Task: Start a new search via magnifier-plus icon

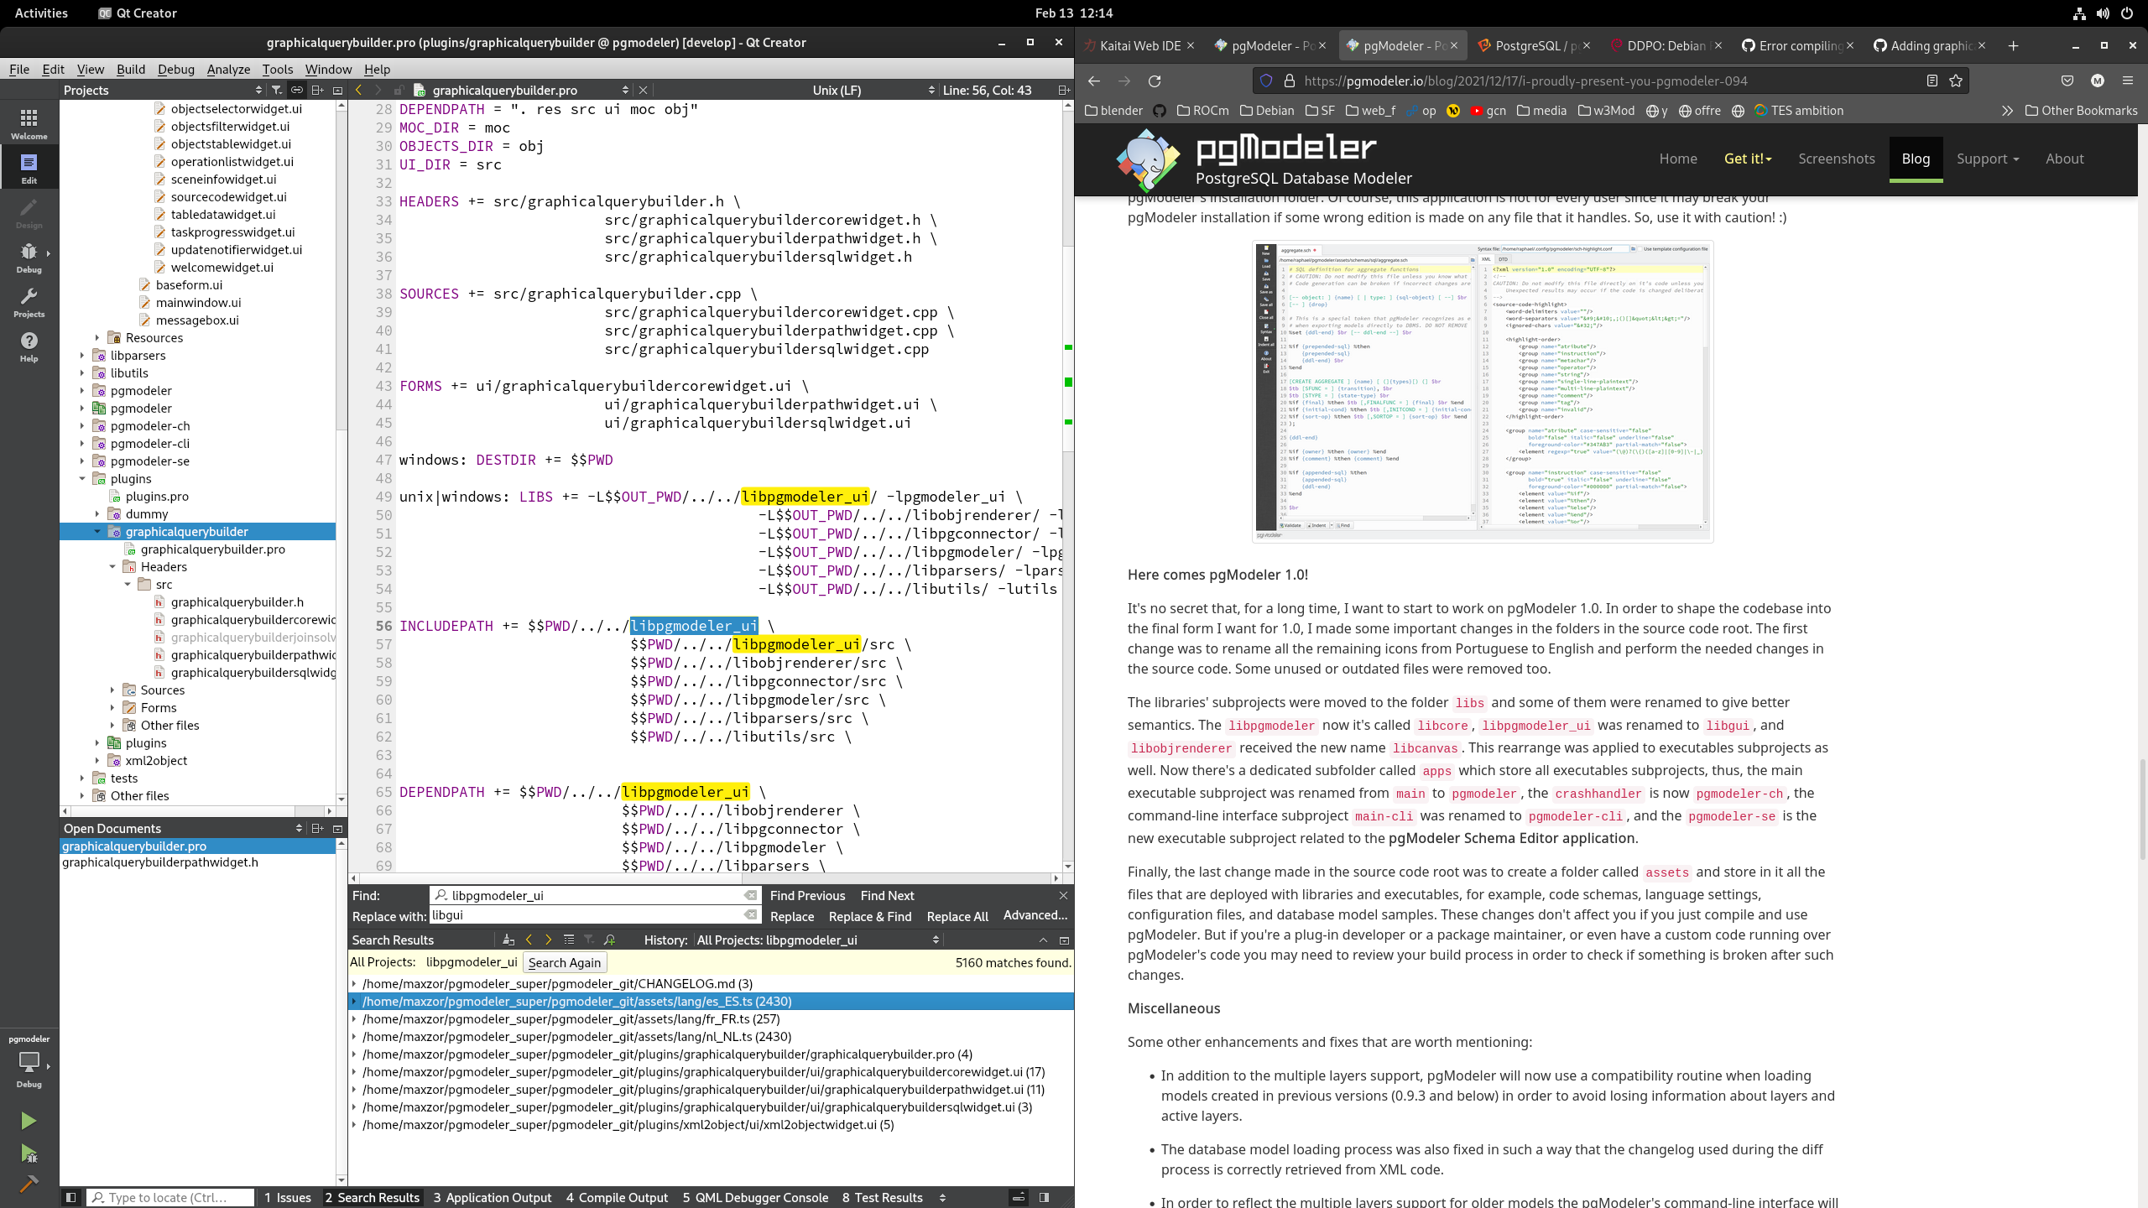Action: tap(609, 940)
